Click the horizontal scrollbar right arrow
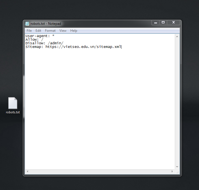The image size is (199, 190). click(x=173, y=171)
